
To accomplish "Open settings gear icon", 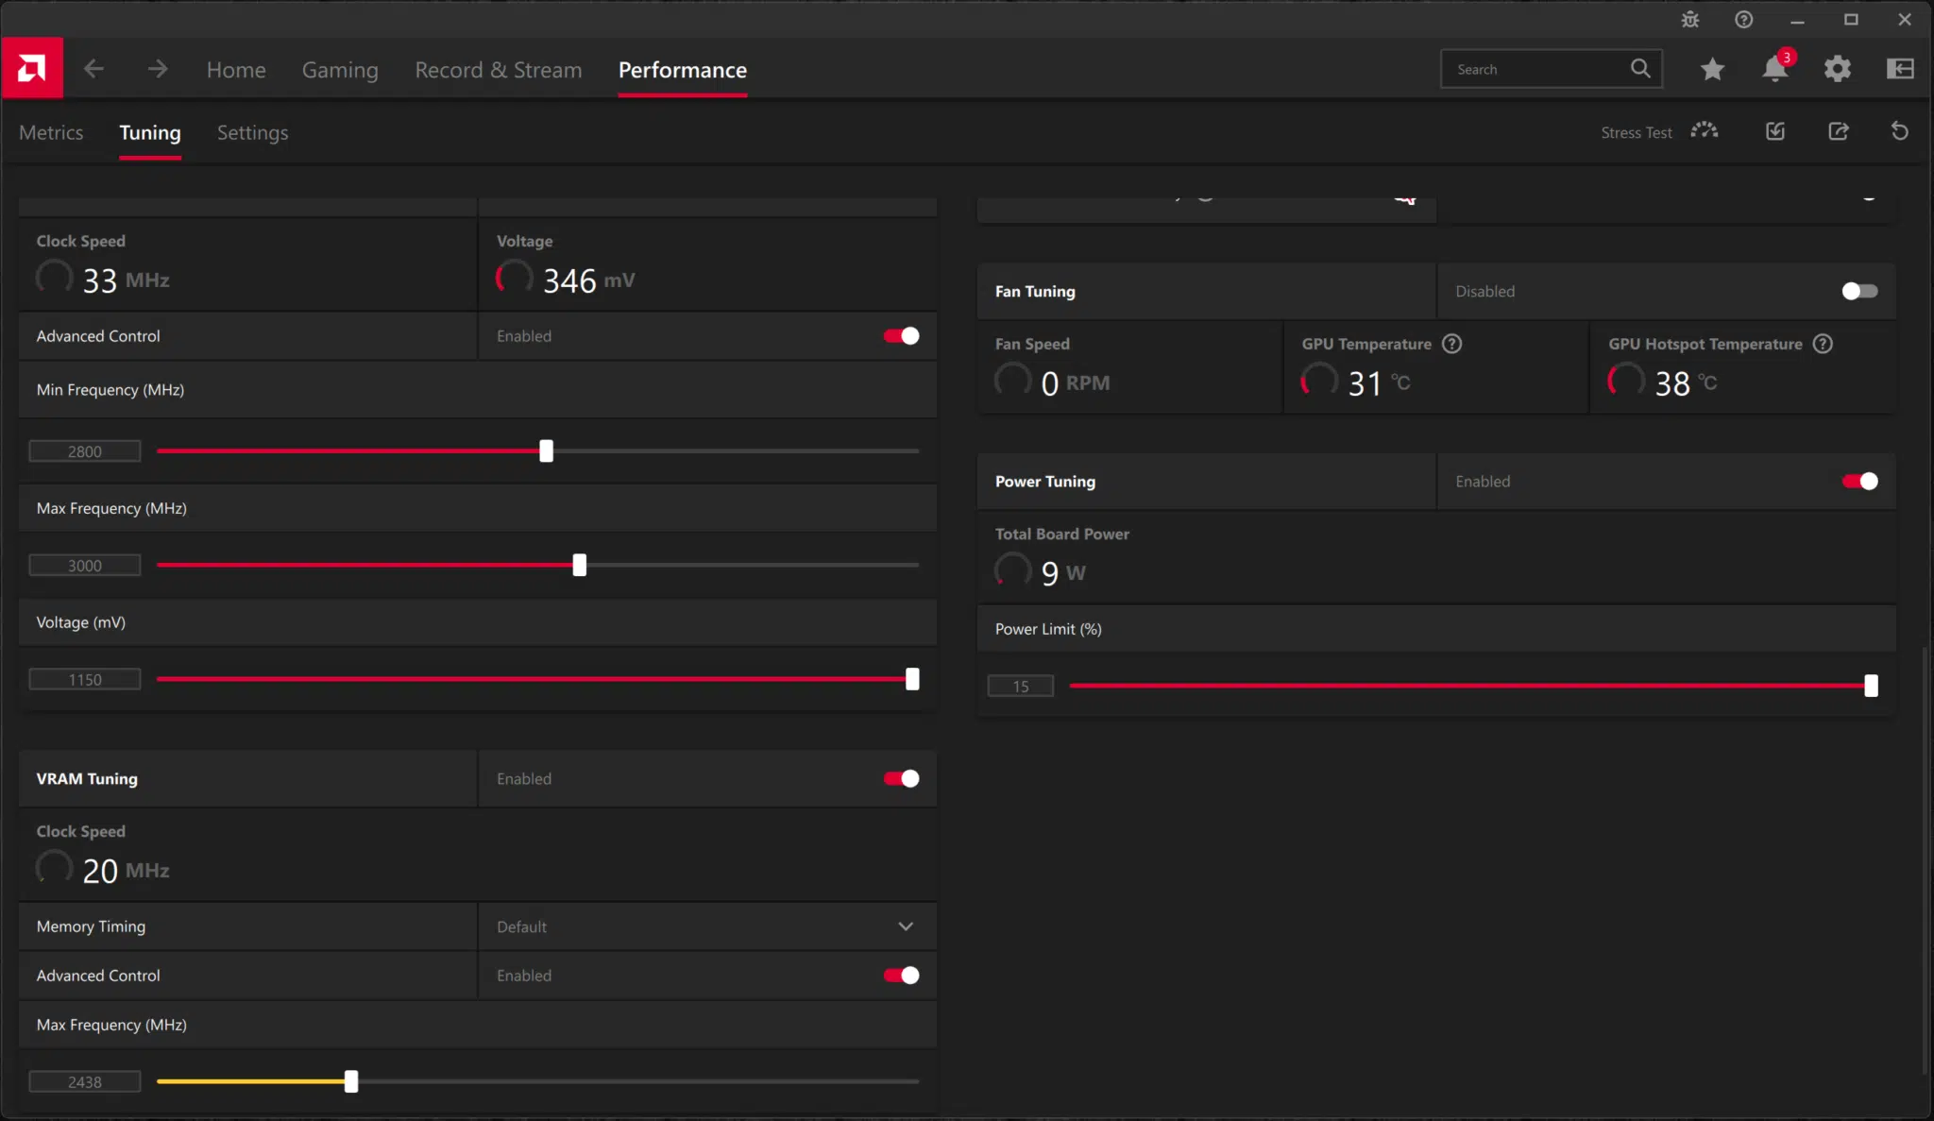I will tap(1838, 69).
